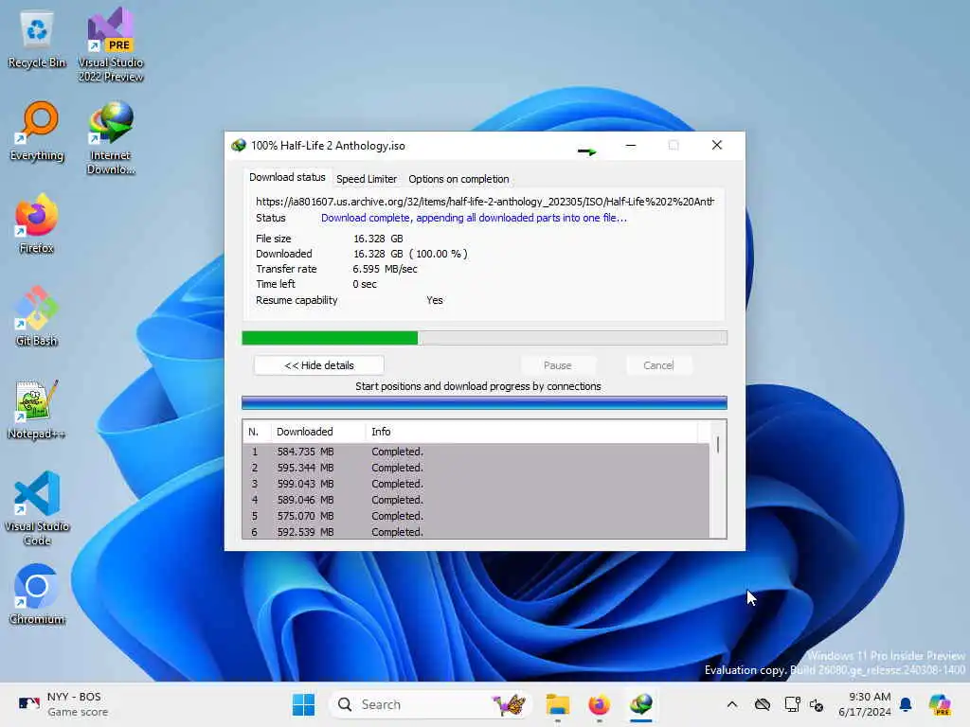
Task: Show hidden system tray icons
Action: tap(732, 704)
